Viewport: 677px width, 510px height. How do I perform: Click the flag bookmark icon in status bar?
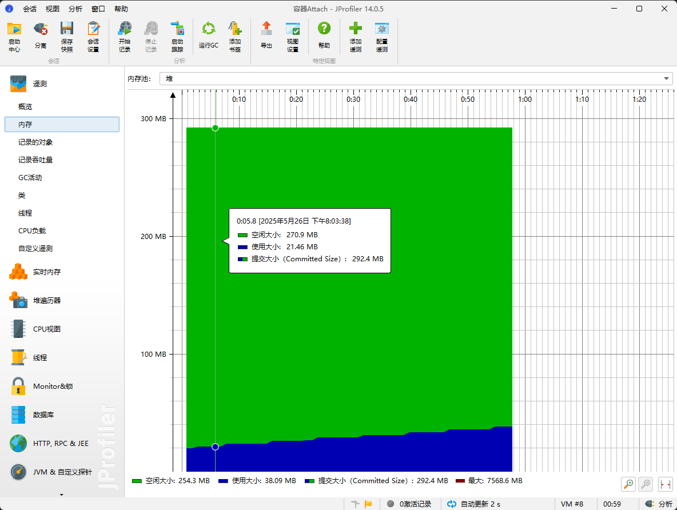(368, 504)
